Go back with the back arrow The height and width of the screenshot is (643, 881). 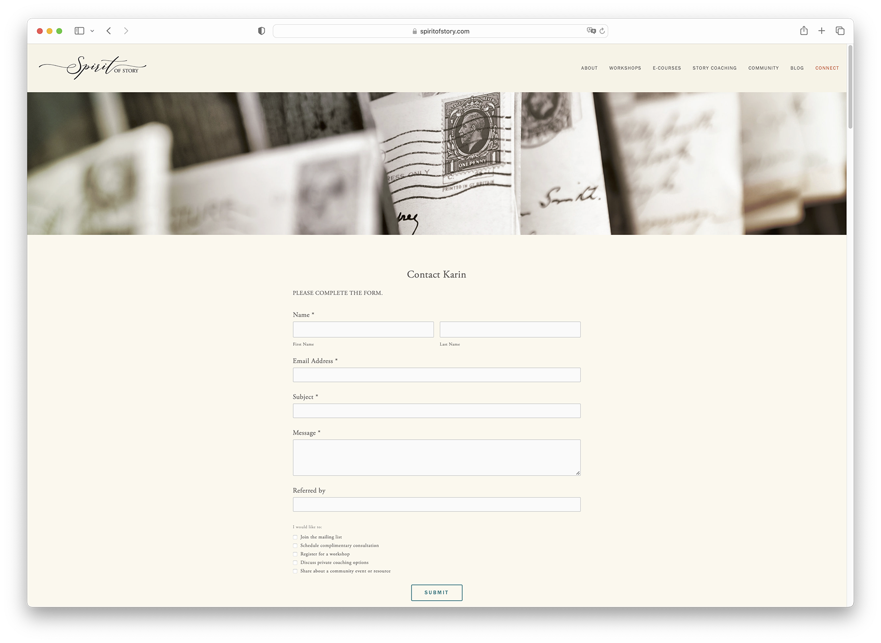(x=109, y=31)
